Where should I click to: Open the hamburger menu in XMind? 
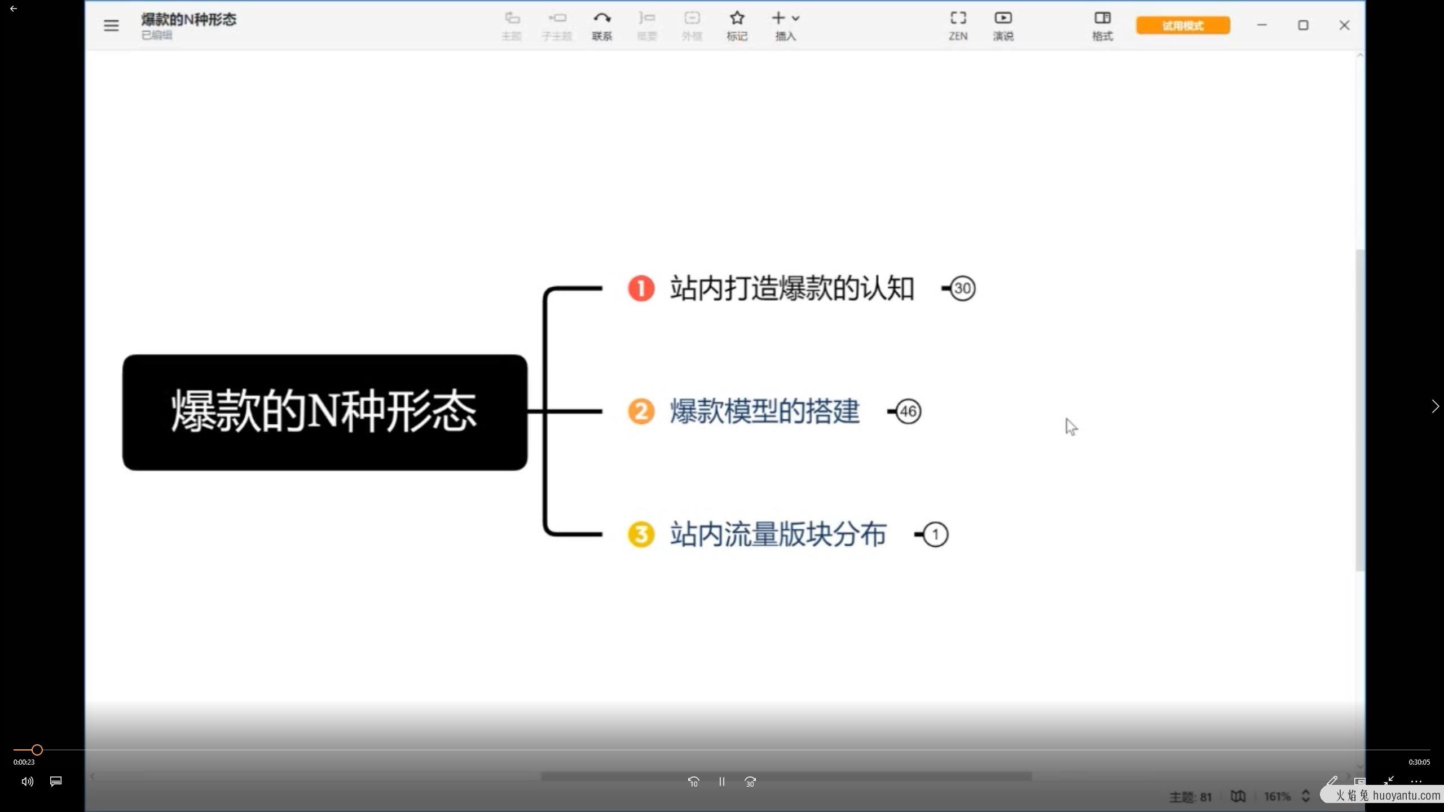coord(111,25)
